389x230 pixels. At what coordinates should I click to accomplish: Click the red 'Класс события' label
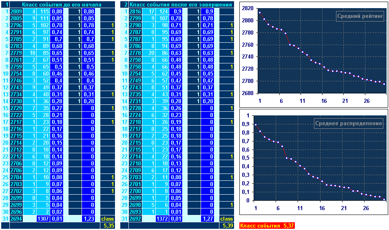[260, 226]
